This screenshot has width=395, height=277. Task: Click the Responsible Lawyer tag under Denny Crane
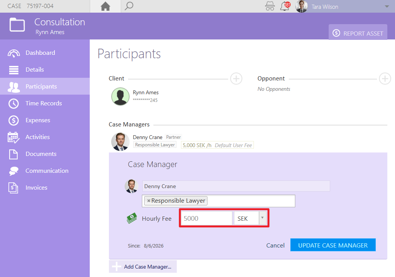[x=155, y=145]
